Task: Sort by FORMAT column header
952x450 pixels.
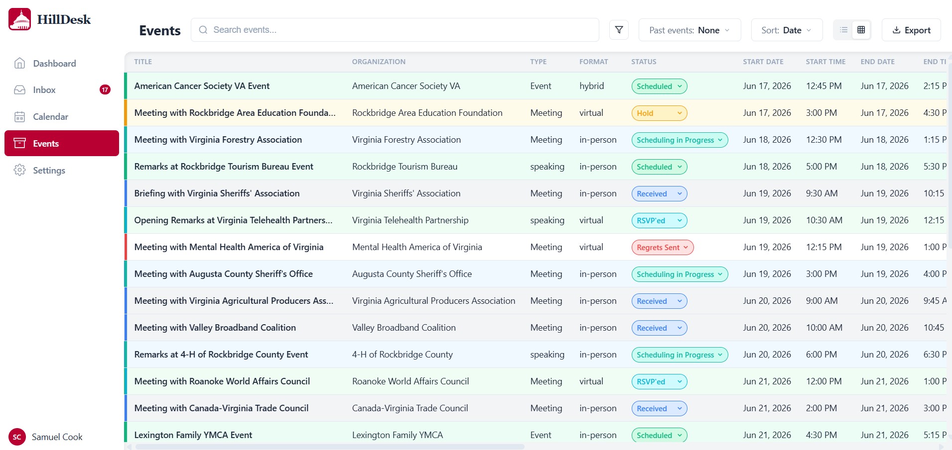Action: point(594,62)
